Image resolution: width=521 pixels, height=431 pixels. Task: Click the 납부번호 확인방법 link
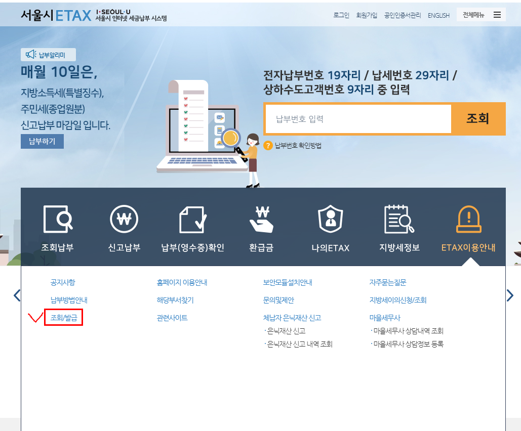pyautogui.click(x=298, y=146)
